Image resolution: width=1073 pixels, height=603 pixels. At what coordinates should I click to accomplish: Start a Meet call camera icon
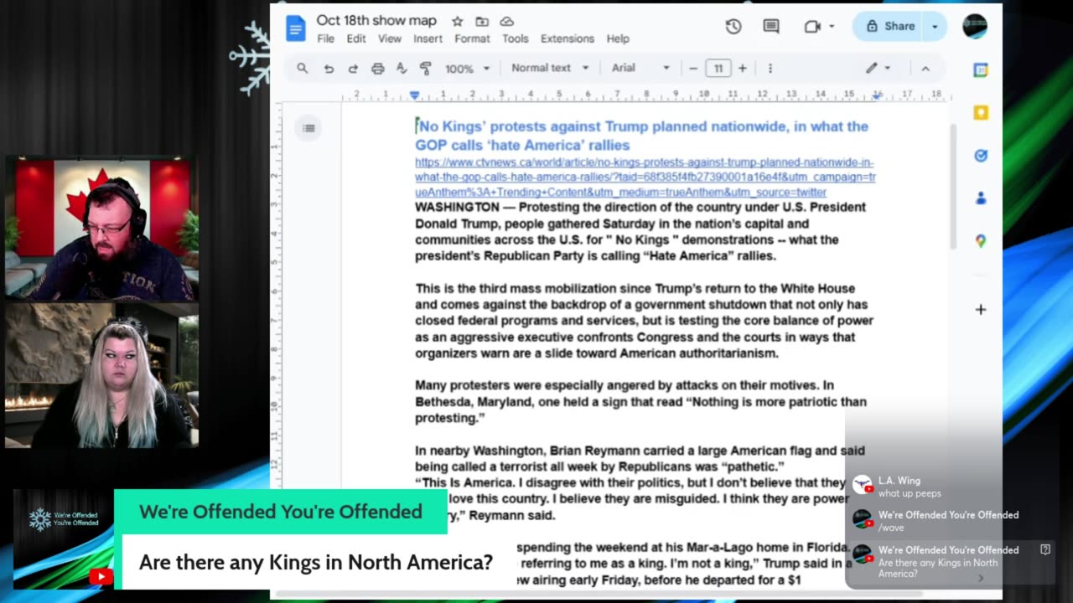click(811, 26)
